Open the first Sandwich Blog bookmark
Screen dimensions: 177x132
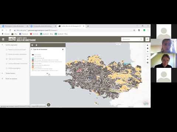46,34
